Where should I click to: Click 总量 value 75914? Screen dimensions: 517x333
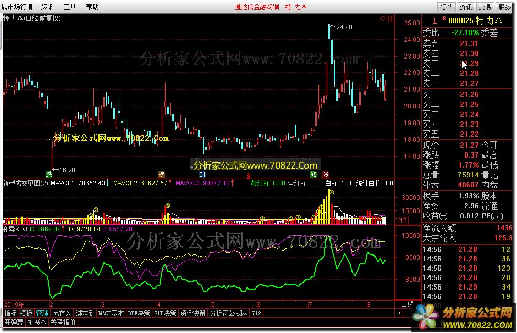468,175
